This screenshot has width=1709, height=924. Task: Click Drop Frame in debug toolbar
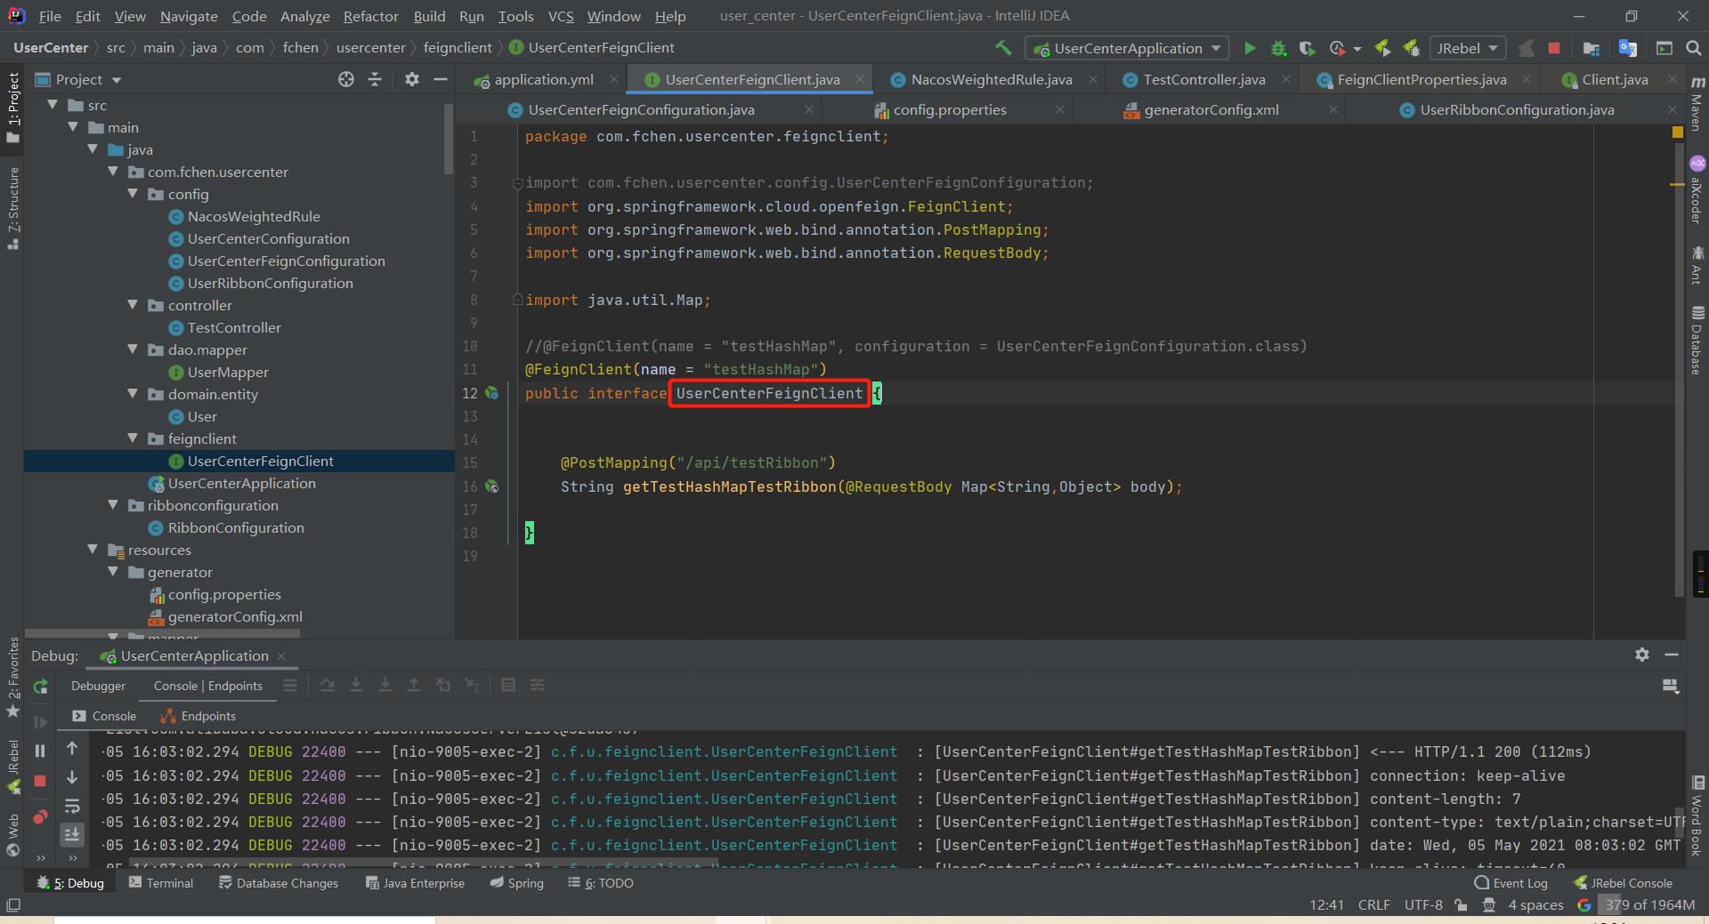443,685
